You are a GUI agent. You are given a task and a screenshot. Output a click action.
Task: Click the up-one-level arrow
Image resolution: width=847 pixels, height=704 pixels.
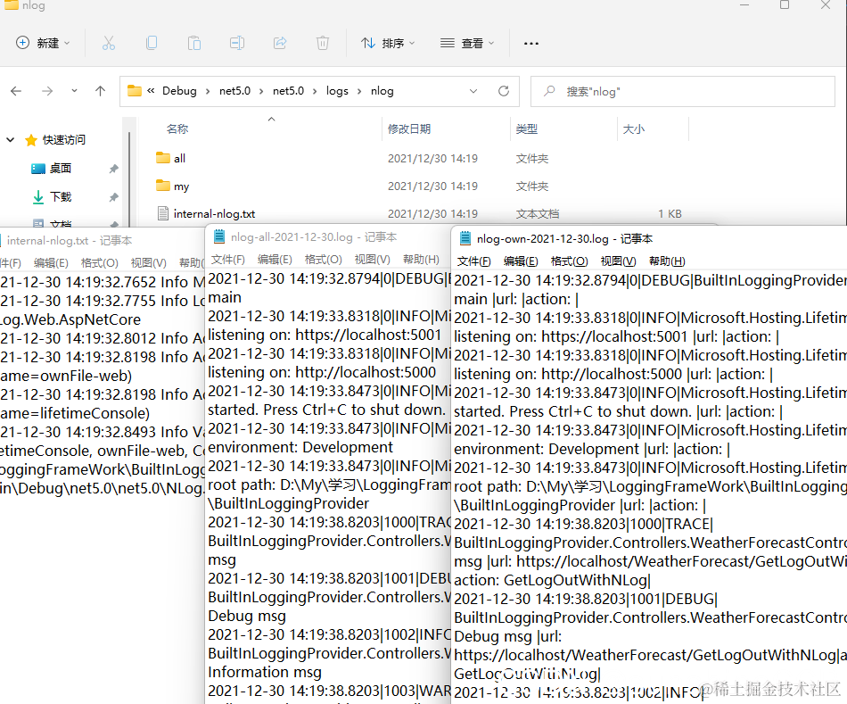pos(100,91)
